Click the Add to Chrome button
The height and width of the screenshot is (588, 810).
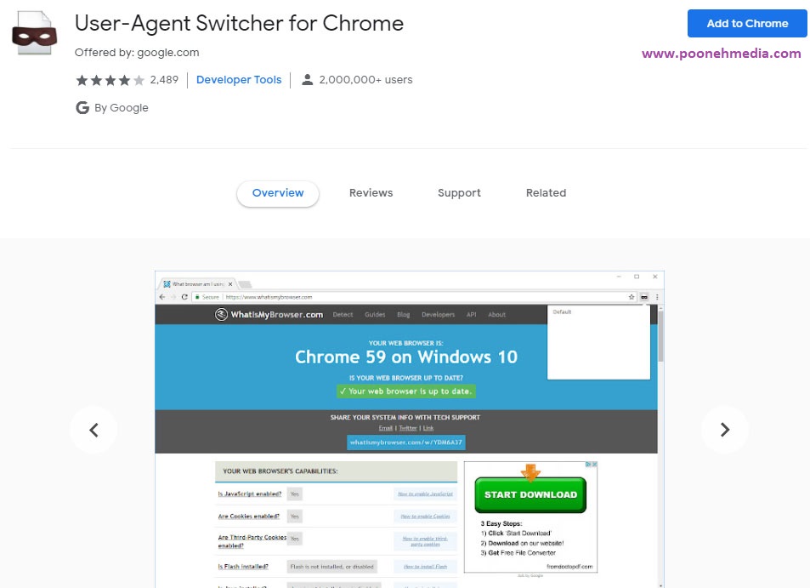(x=746, y=23)
